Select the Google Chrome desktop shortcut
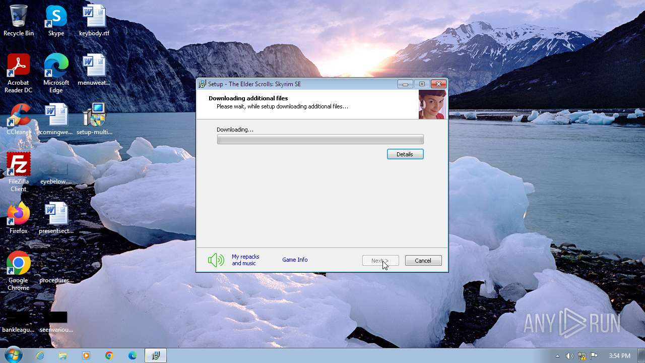The width and height of the screenshot is (645, 363). pos(19,271)
